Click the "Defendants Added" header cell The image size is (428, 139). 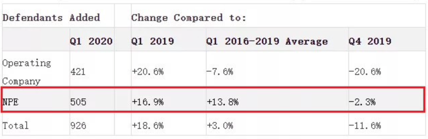pos(51,18)
